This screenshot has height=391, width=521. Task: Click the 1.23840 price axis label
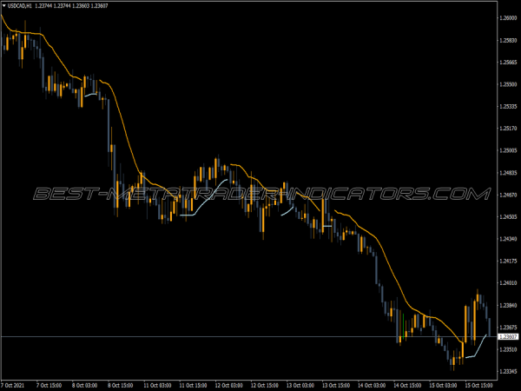tap(508, 305)
